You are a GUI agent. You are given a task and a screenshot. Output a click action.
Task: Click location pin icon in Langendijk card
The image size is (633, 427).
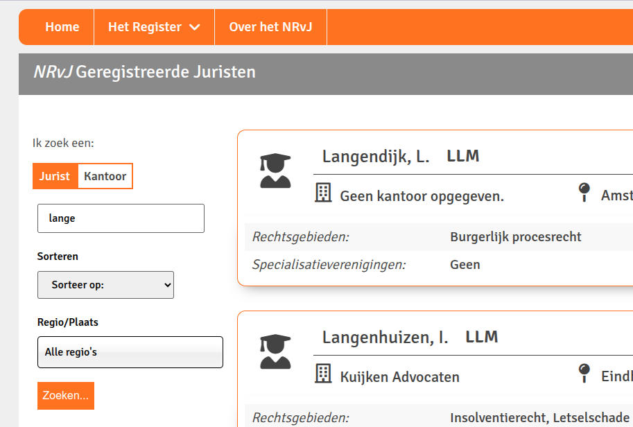584,192
